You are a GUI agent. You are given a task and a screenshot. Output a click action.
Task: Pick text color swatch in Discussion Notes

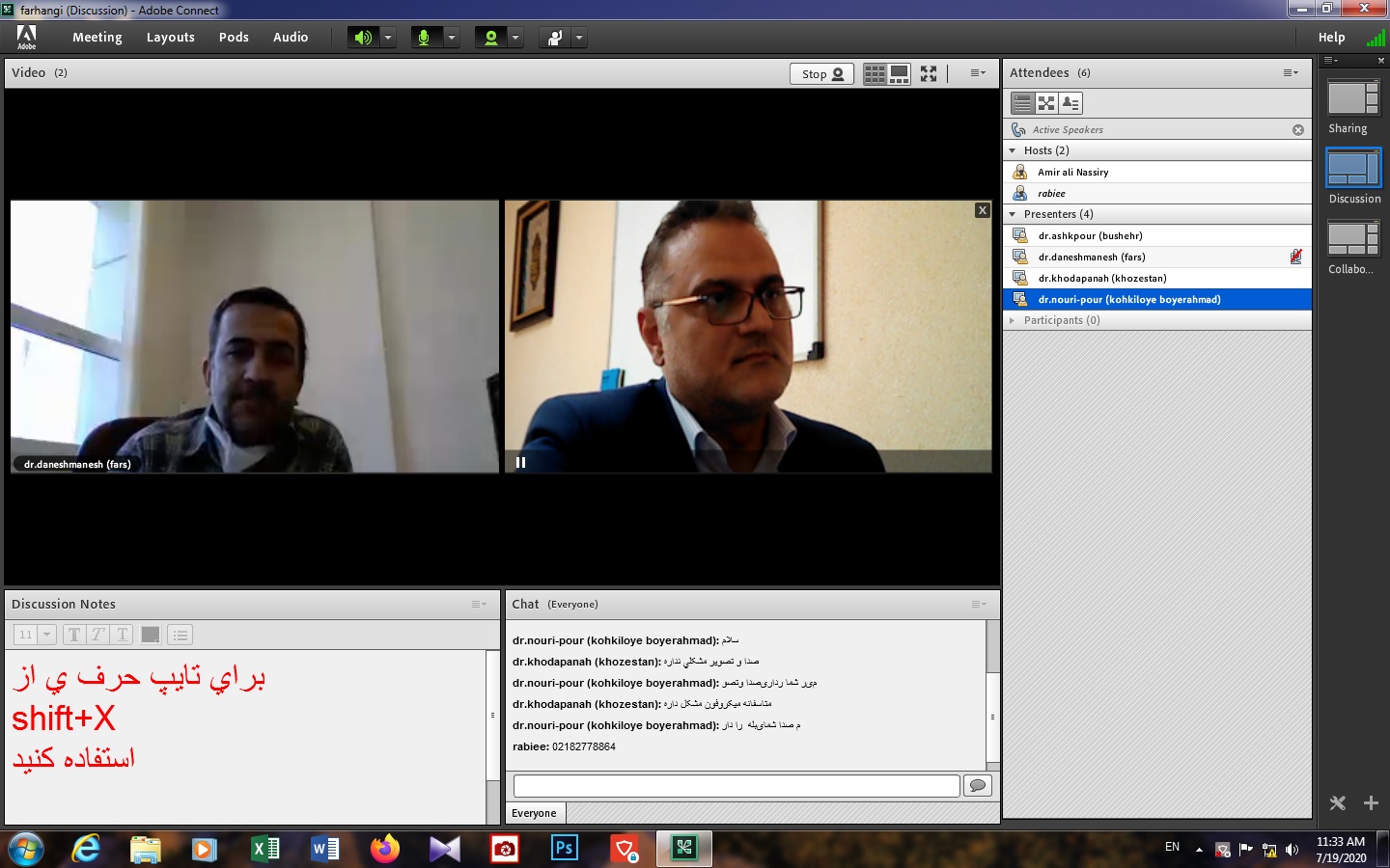(x=151, y=635)
